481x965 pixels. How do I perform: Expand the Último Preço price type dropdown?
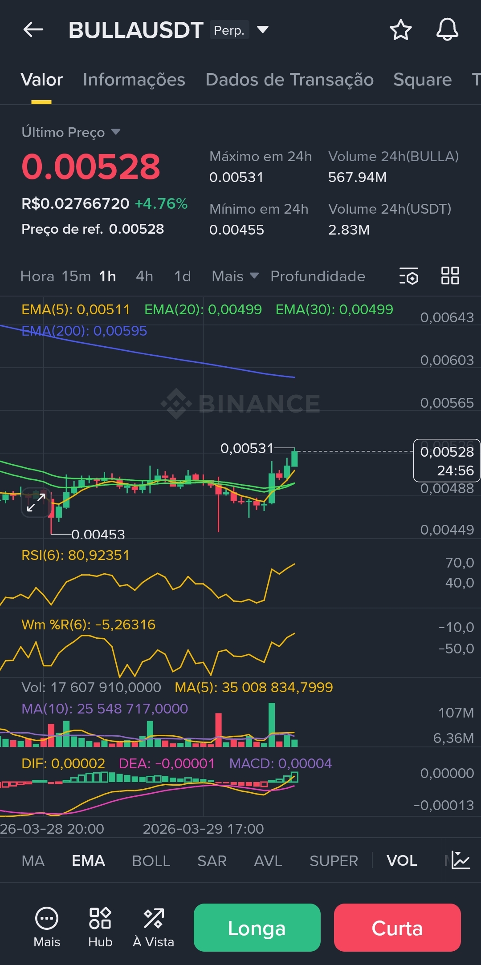coord(116,132)
